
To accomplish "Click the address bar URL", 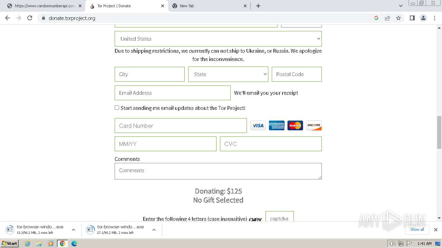I will 72,18.
